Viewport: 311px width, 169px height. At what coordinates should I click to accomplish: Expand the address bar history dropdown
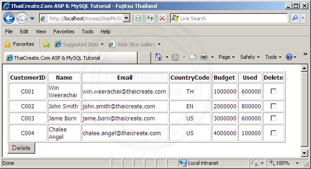[x=127, y=19]
